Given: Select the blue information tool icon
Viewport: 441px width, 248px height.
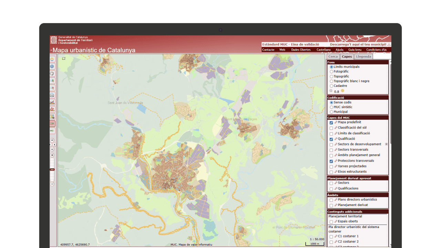Looking at the screenshot, I should coord(52,66).
